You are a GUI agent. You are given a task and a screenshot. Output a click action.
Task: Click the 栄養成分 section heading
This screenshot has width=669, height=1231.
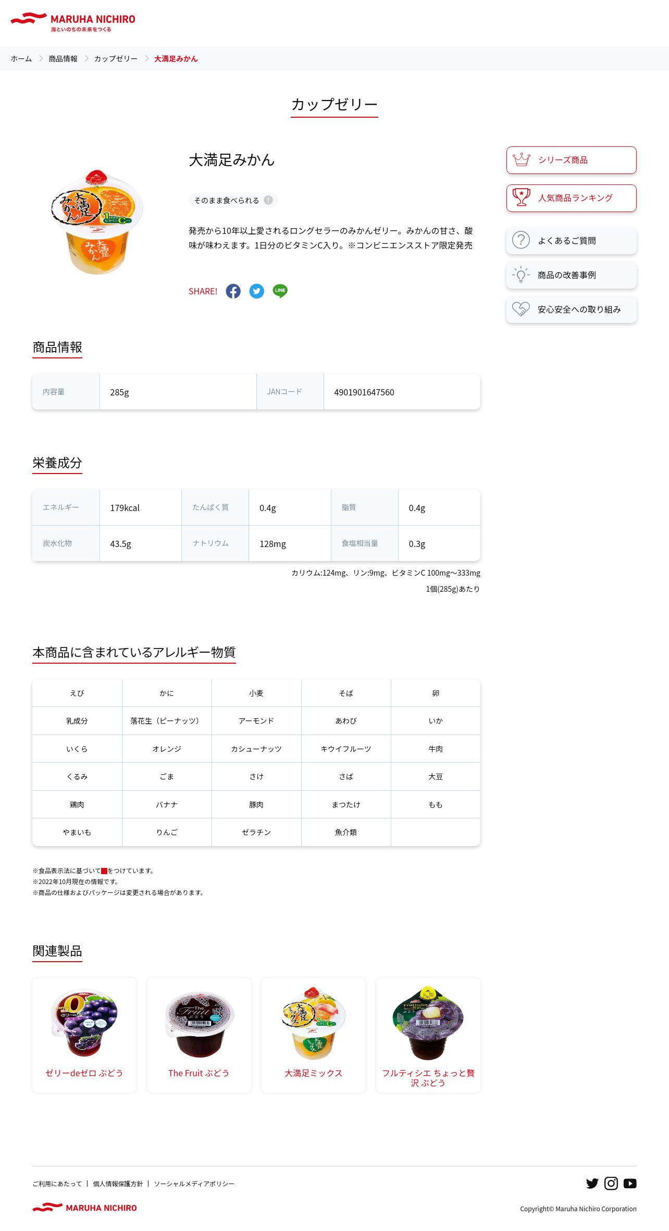click(x=57, y=463)
